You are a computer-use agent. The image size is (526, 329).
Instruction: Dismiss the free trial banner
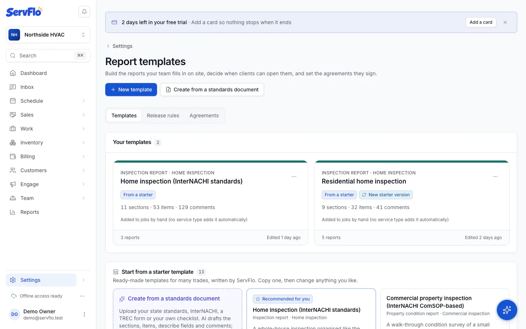[x=505, y=22]
